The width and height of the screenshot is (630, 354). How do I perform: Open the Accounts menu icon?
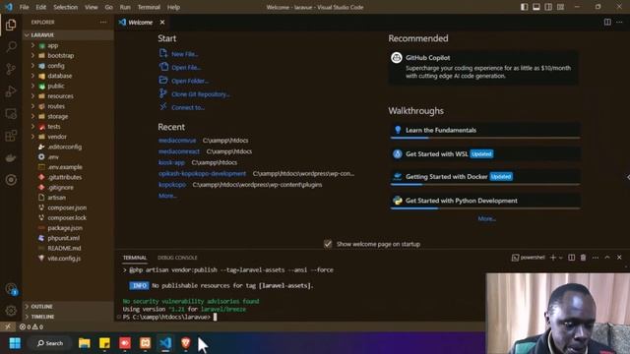tap(11, 288)
